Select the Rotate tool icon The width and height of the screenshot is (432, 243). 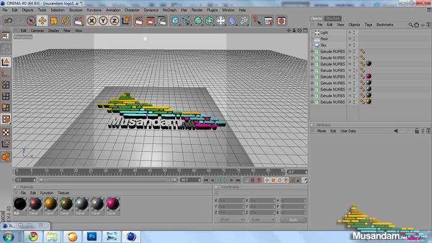point(65,20)
